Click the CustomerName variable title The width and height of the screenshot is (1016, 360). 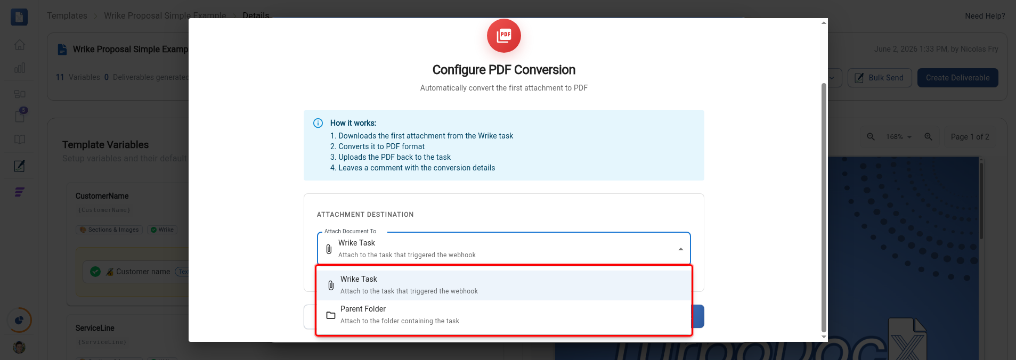(102, 196)
